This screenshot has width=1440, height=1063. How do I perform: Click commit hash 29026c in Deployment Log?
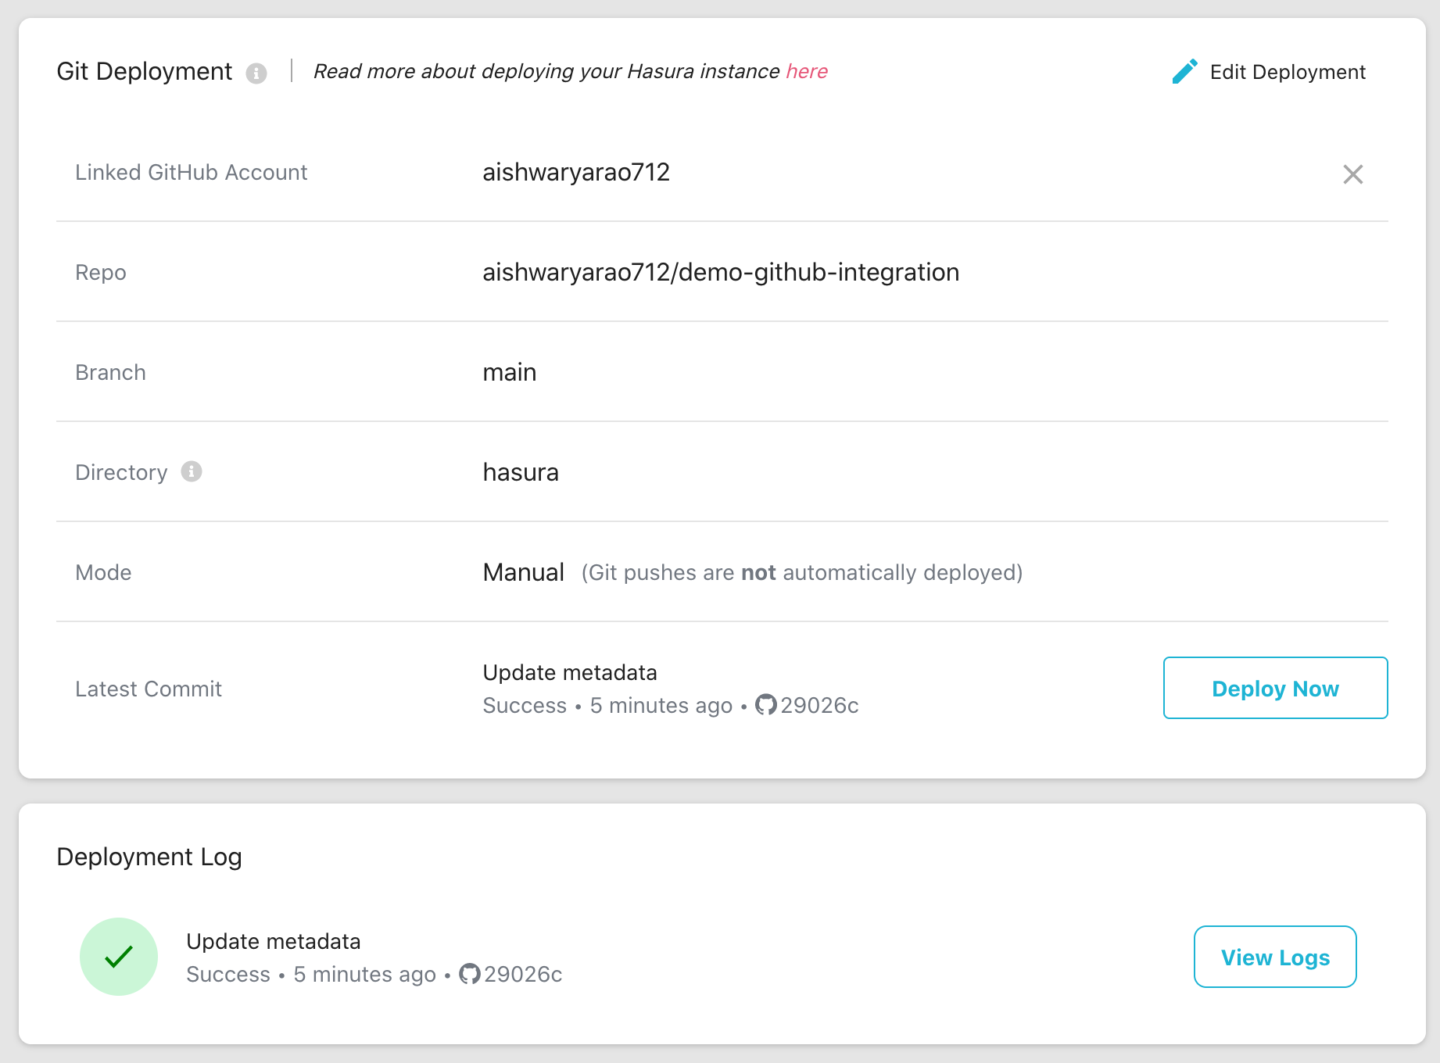(x=522, y=974)
